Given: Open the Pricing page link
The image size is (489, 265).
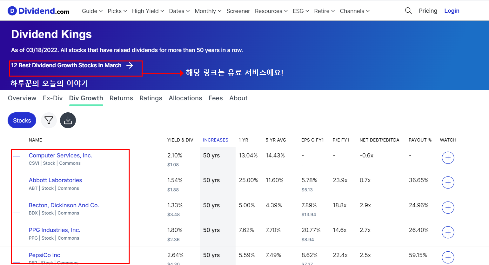Looking at the screenshot, I should (428, 11).
